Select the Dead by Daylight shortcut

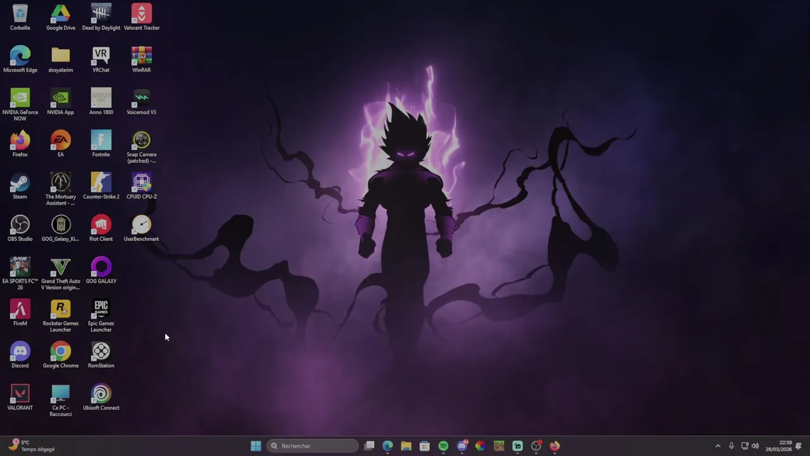pyautogui.click(x=101, y=17)
